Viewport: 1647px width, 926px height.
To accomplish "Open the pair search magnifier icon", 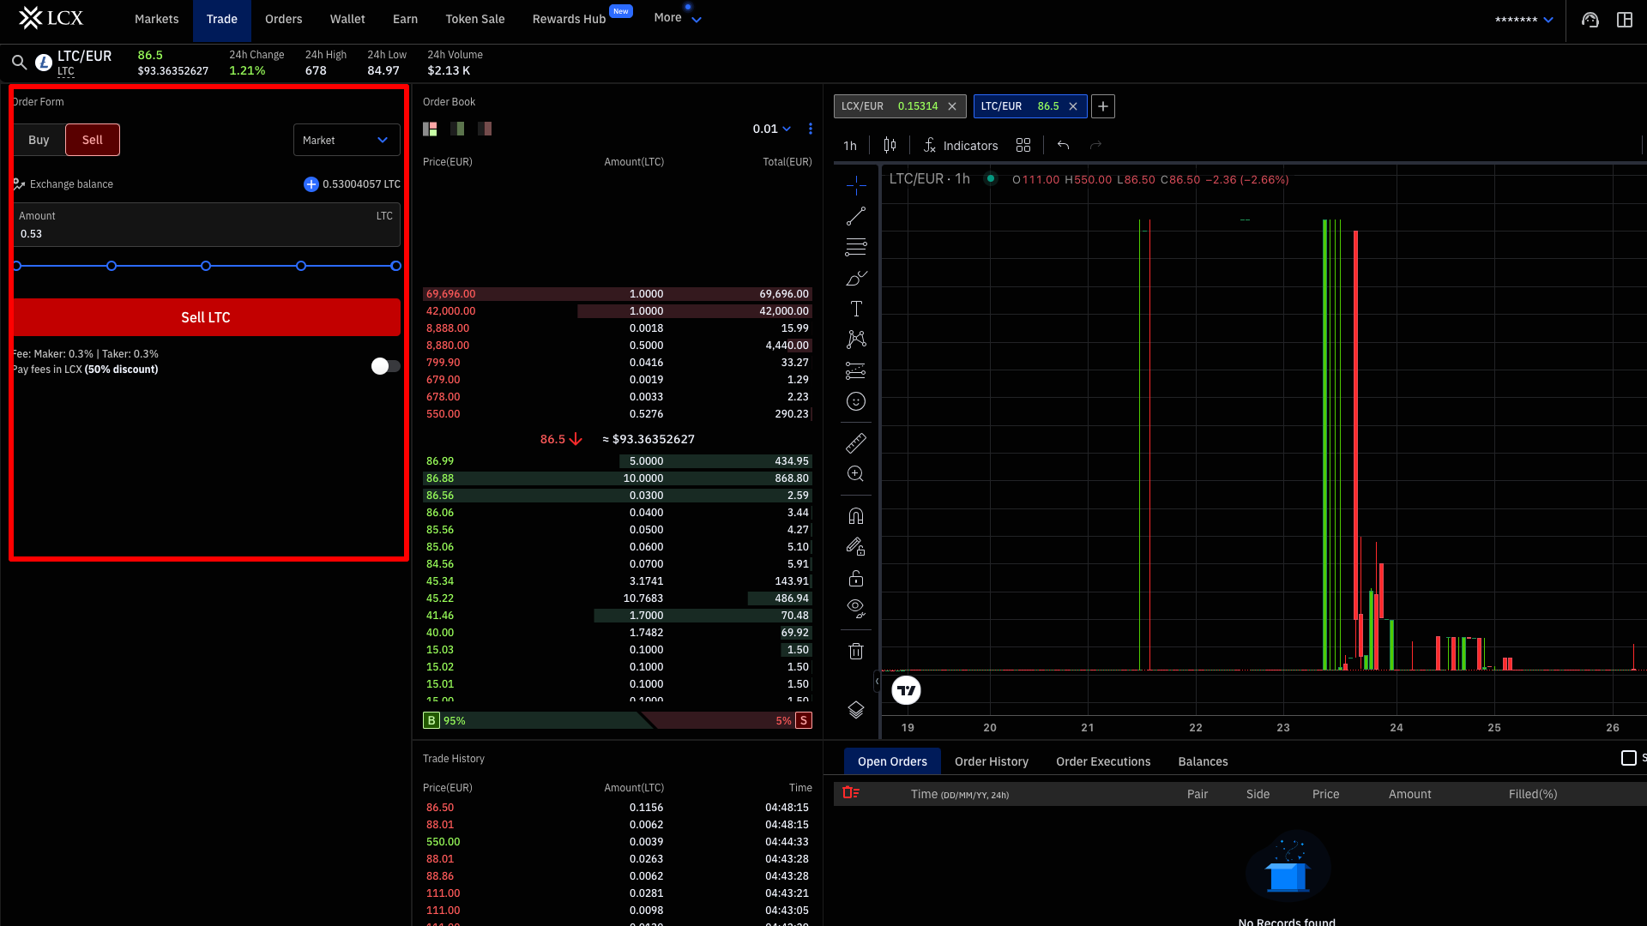I will 19,62.
